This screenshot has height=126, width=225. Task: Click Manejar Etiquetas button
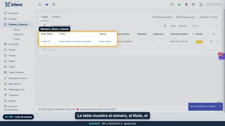(162, 17)
